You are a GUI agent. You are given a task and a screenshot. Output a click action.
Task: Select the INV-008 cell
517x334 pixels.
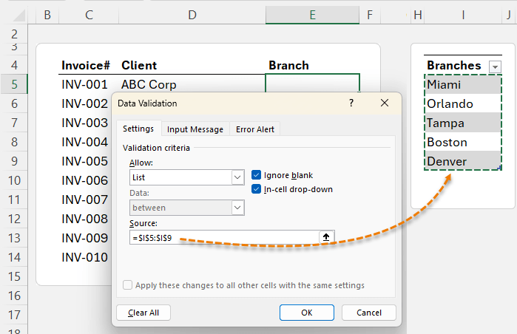coord(86,219)
